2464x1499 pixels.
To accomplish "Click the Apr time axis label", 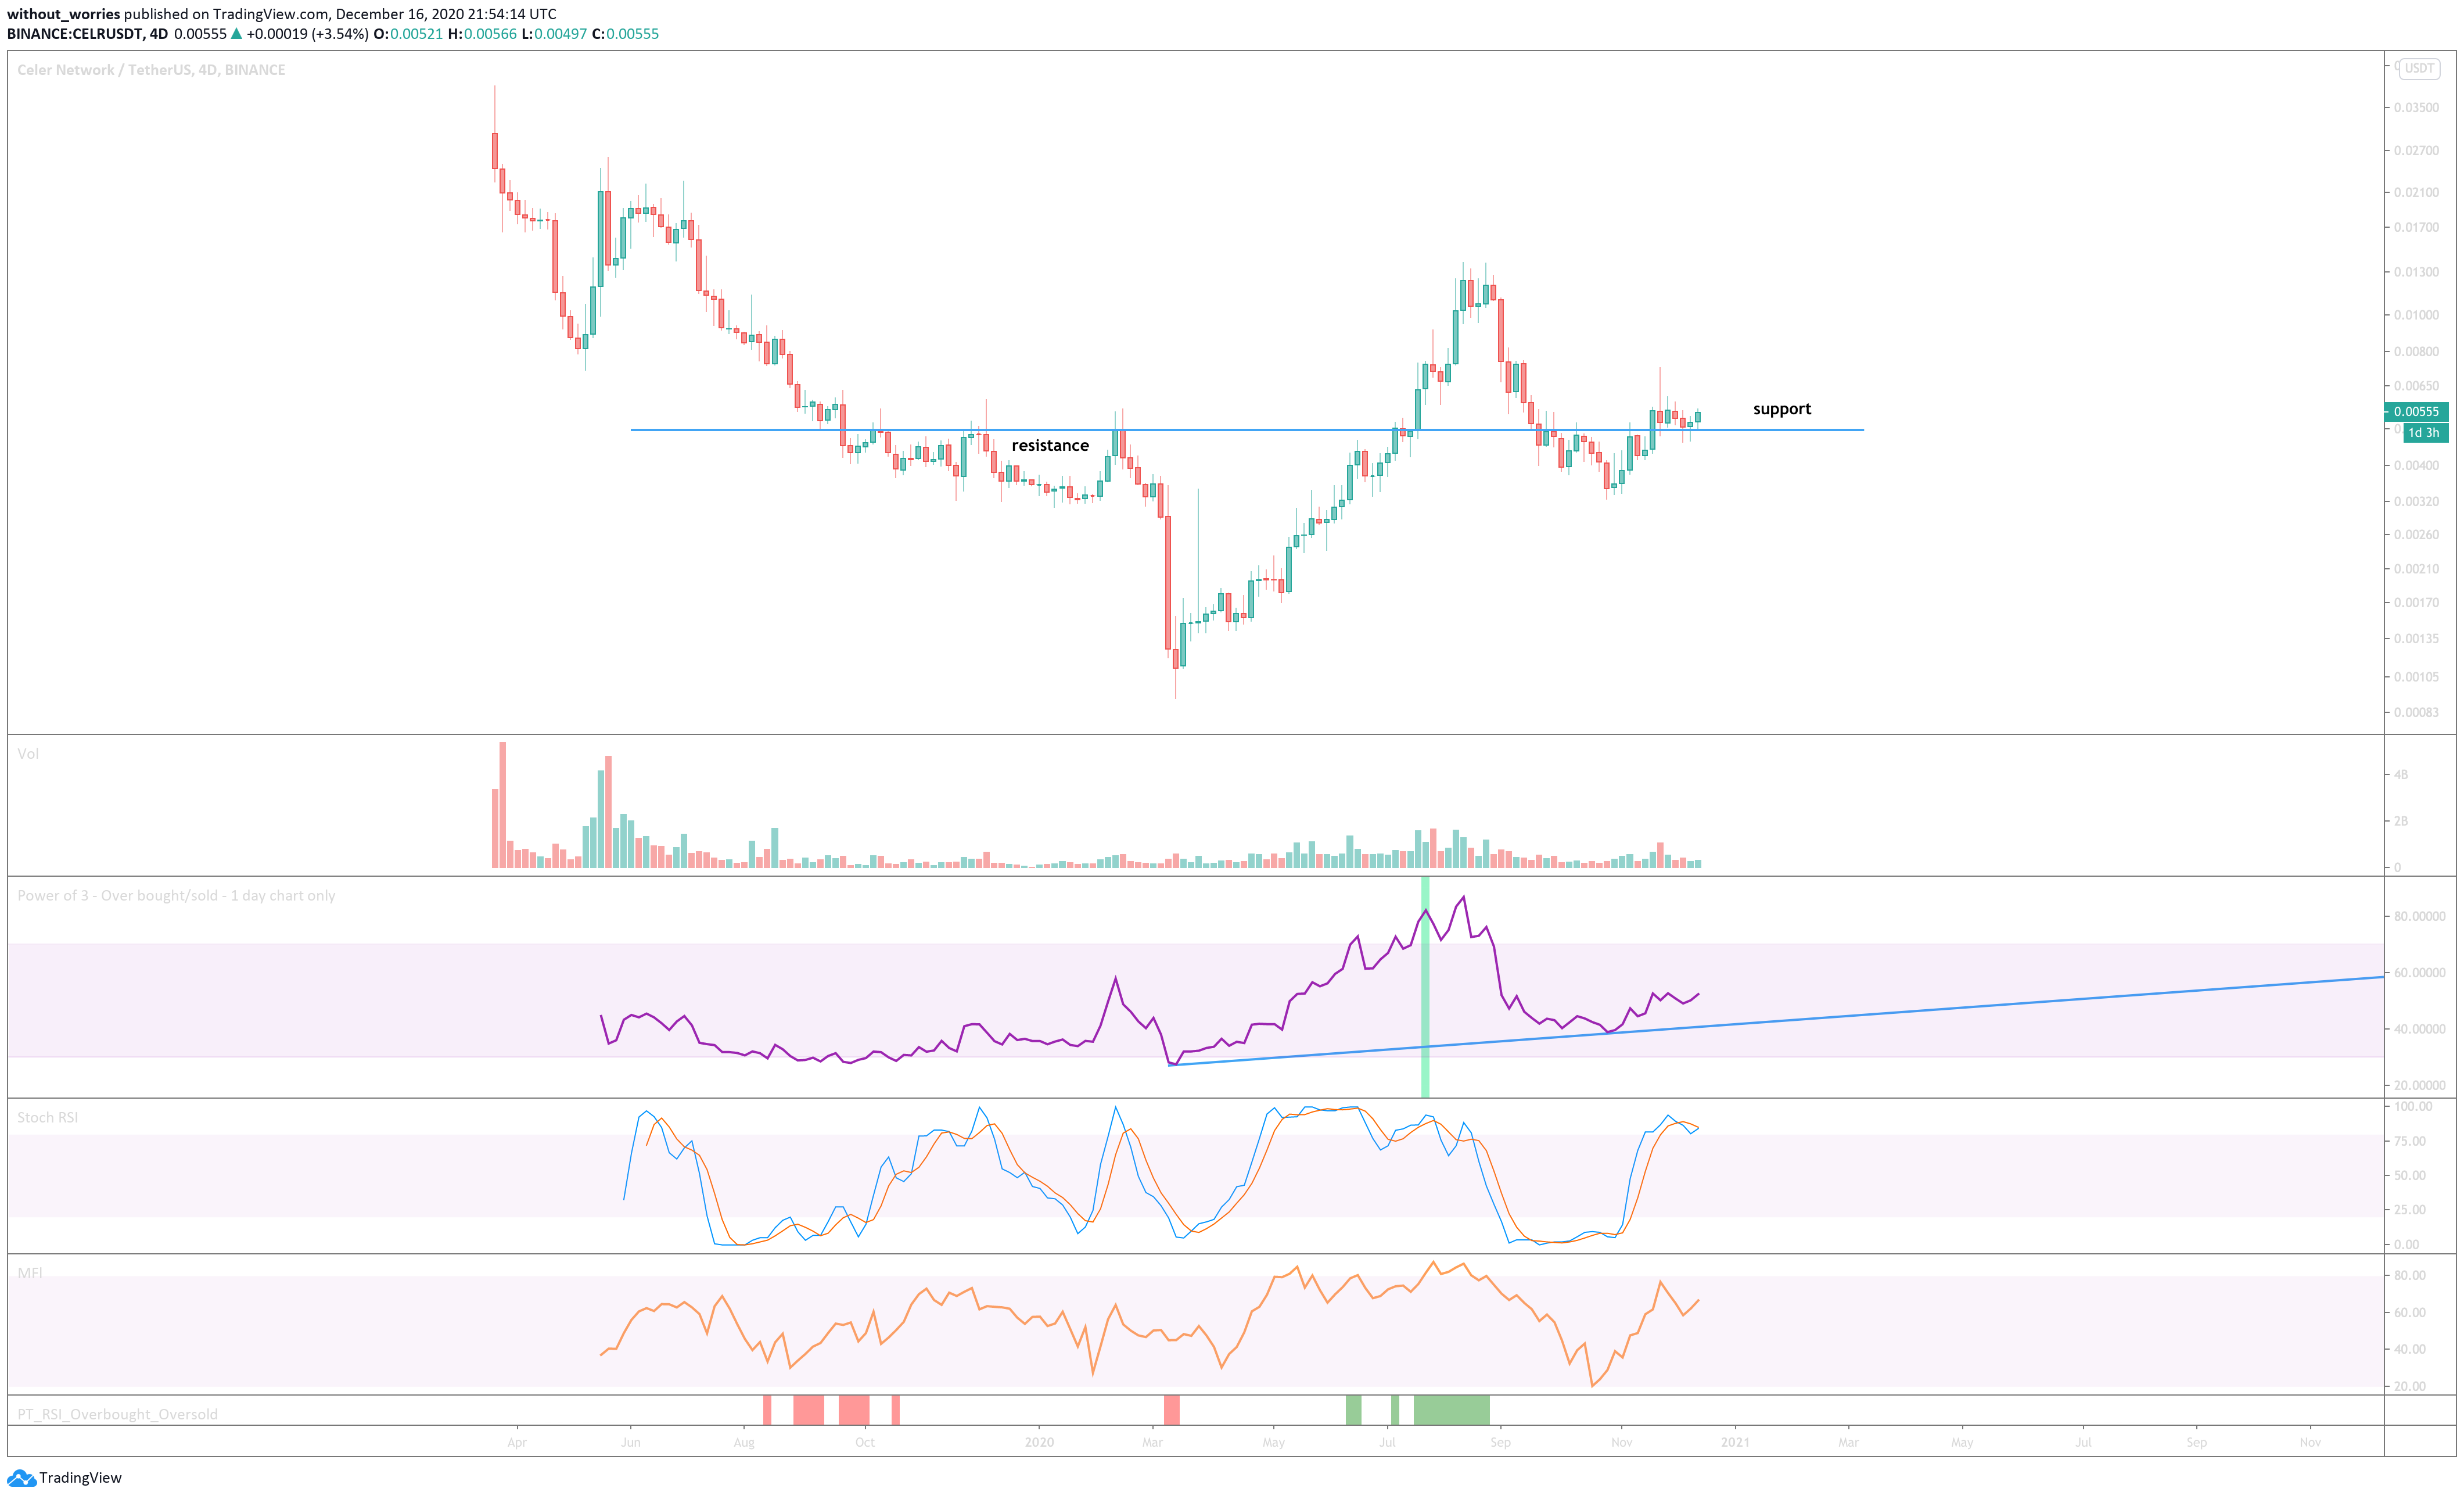I will tap(517, 1442).
